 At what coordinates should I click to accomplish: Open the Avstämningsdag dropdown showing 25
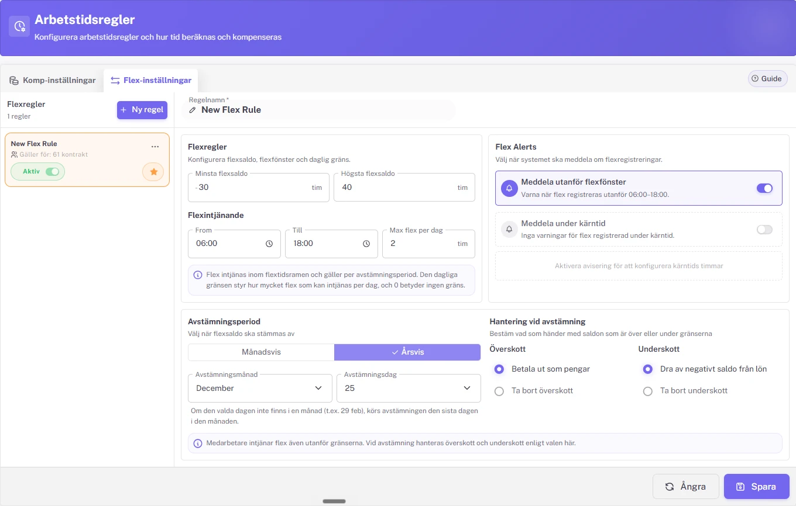(409, 388)
